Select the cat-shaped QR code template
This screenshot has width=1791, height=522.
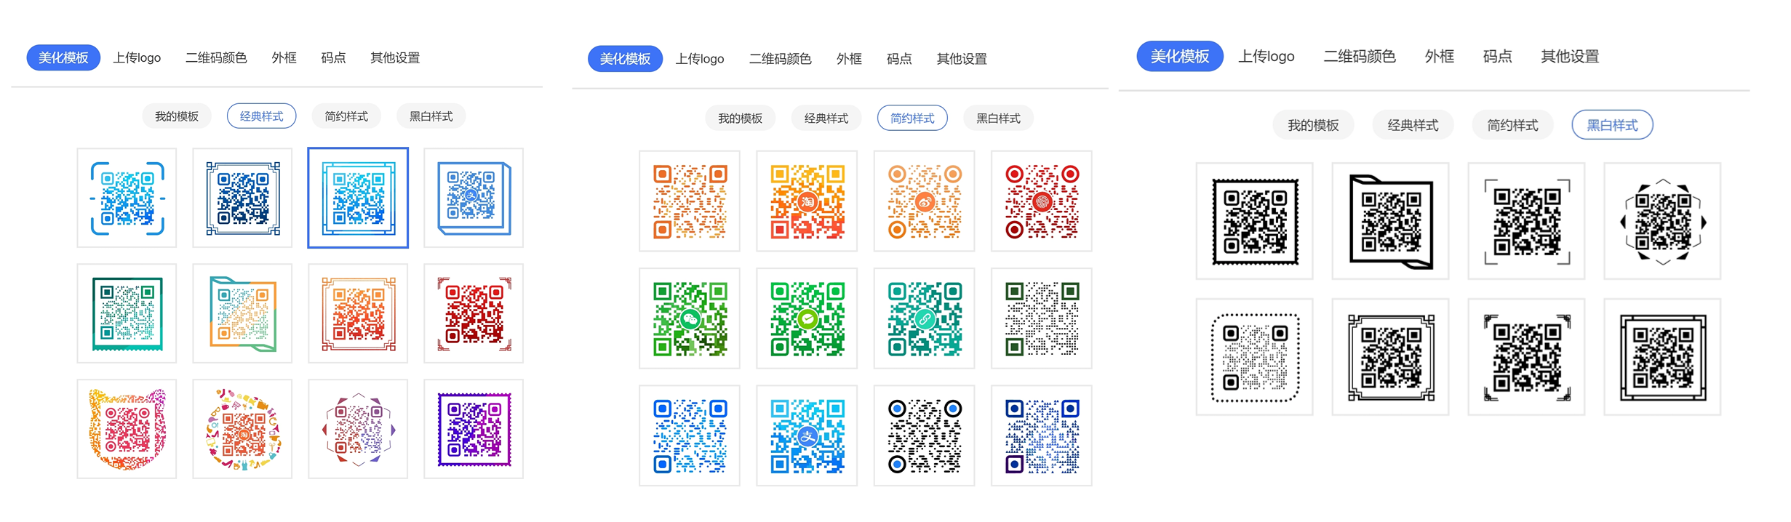pyautogui.click(x=127, y=429)
